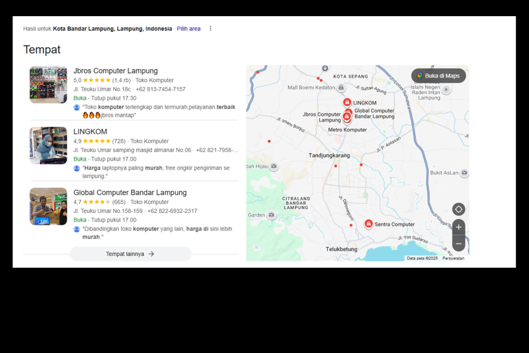Zoom out with the map minus button

459,243
